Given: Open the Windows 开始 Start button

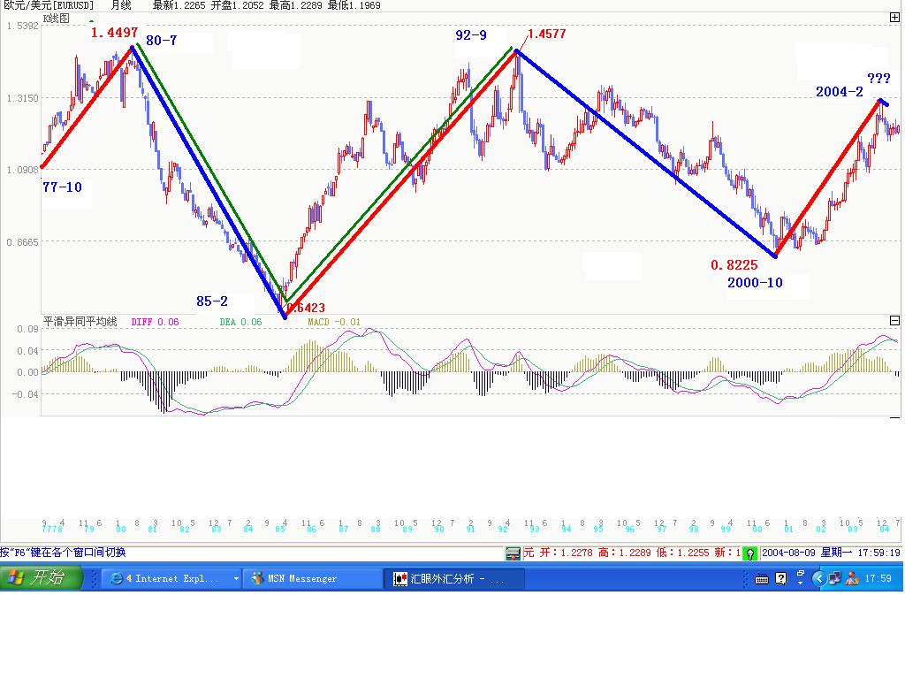Looking at the screenshot, I should coord(41,578).
